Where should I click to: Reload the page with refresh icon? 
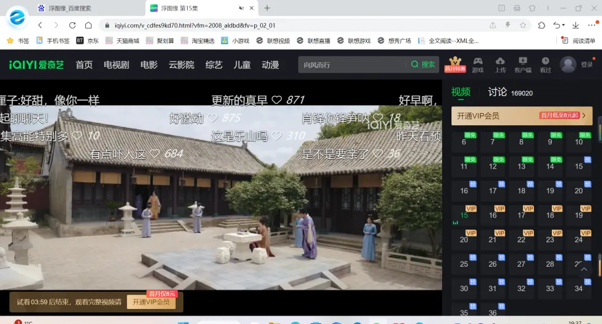pyautogui.click(x=72, y=25)
